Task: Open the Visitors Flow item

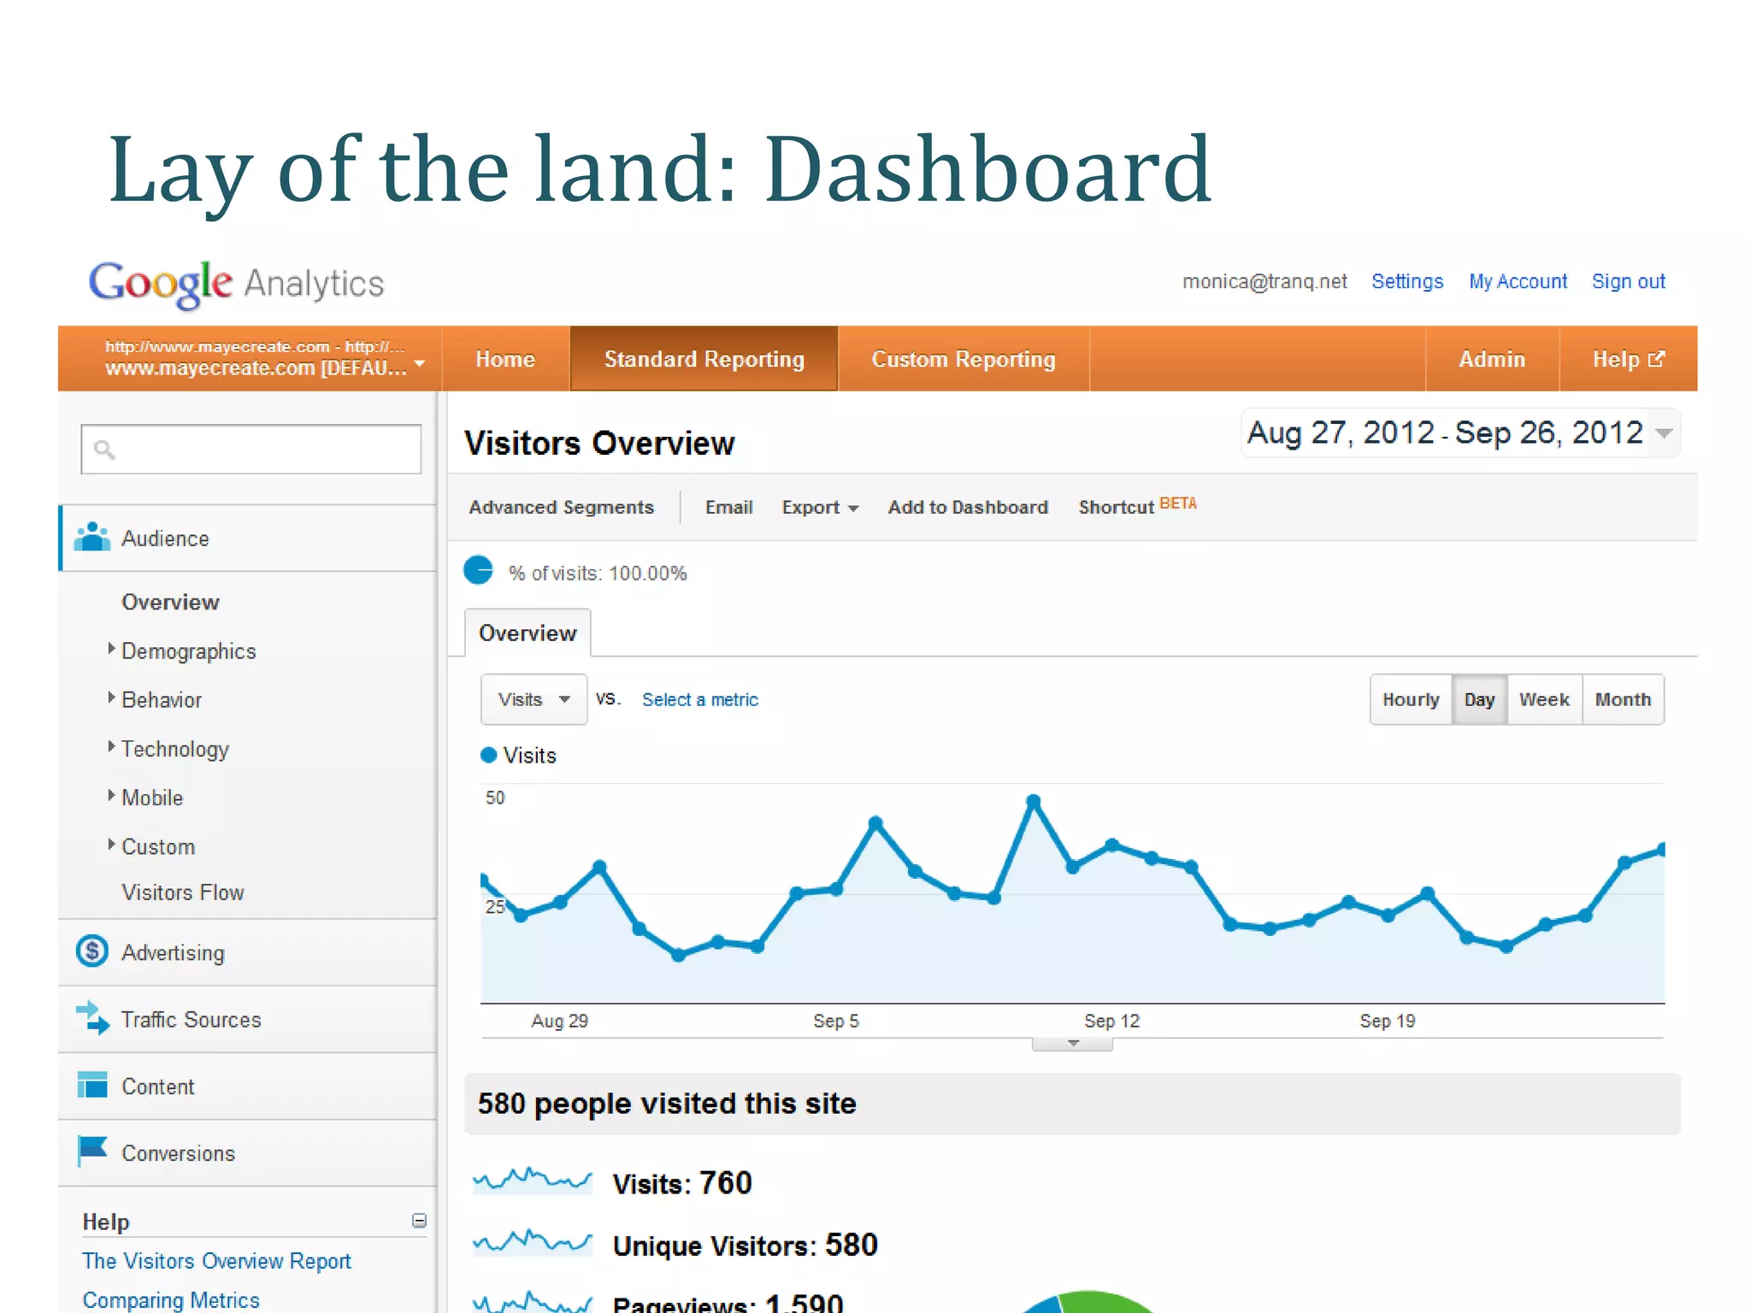Action: pos(183,892)
